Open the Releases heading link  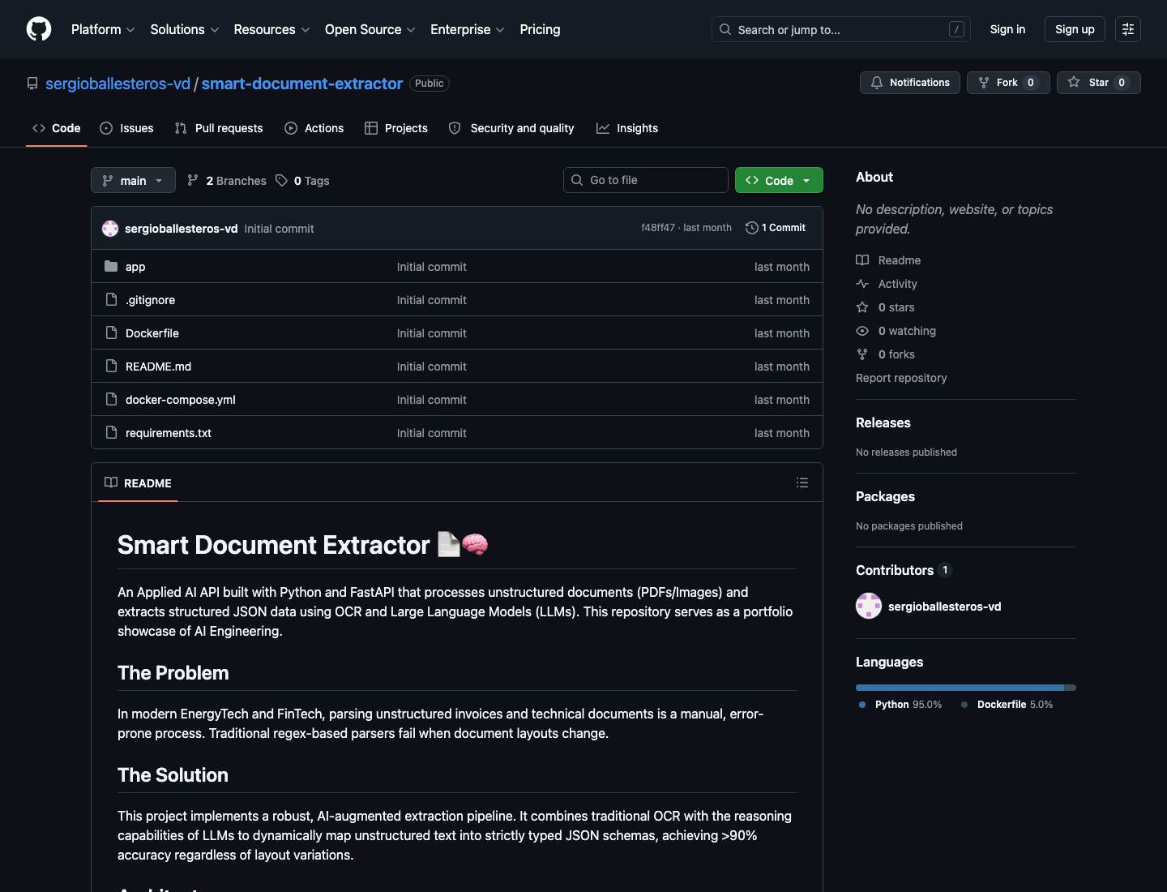click(x=883, y=422)
